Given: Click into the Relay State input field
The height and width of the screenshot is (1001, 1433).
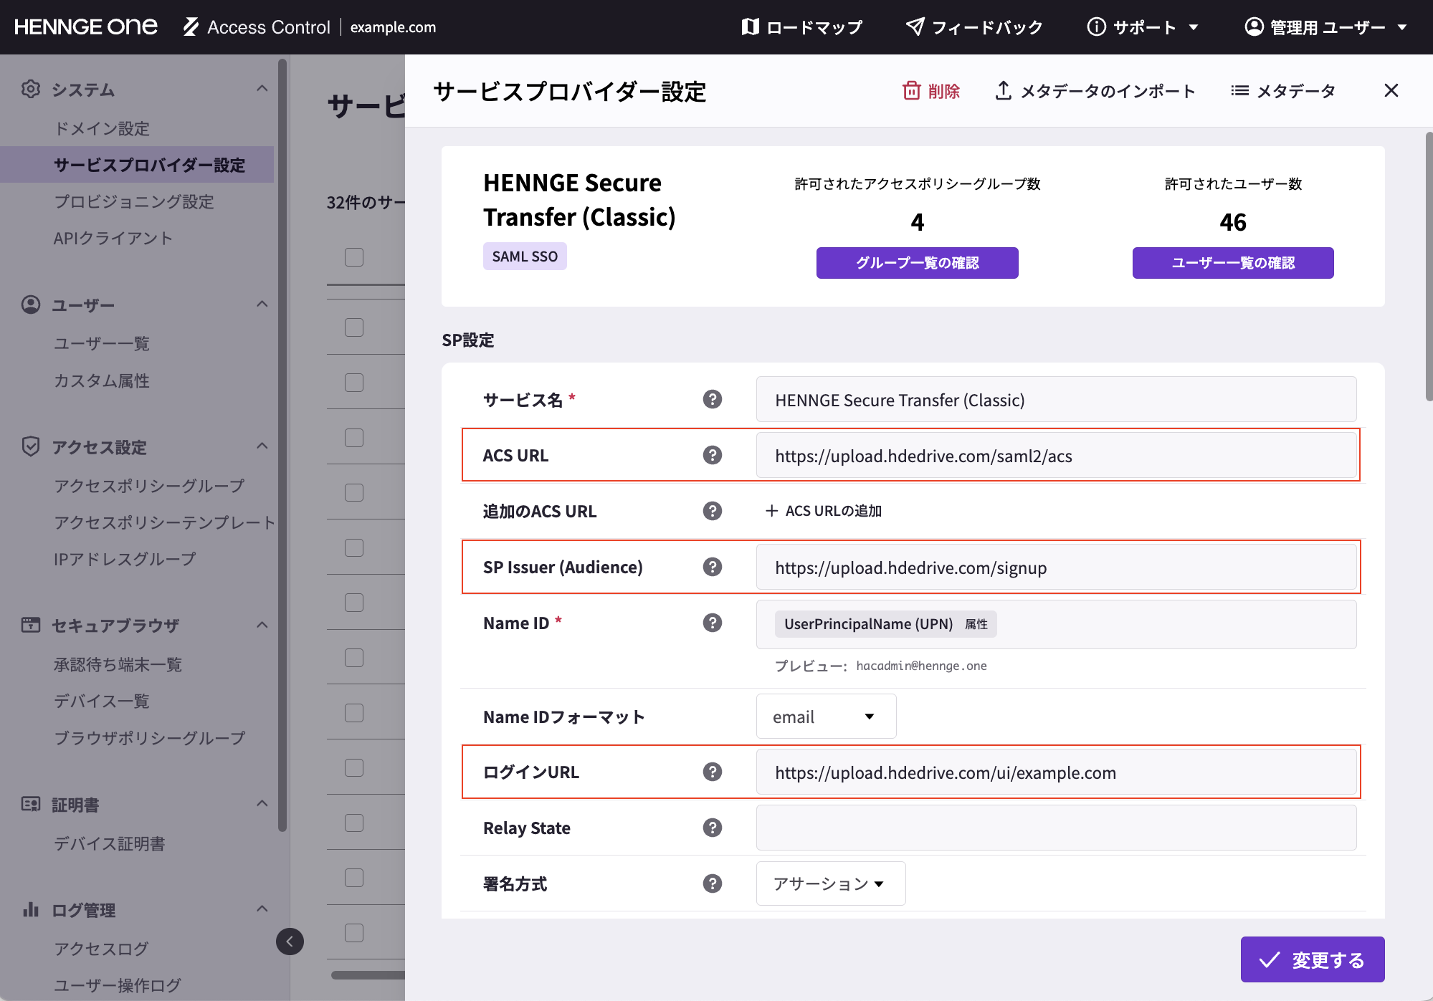Looking at the screenshot, I should click(x=1056, y=828).
